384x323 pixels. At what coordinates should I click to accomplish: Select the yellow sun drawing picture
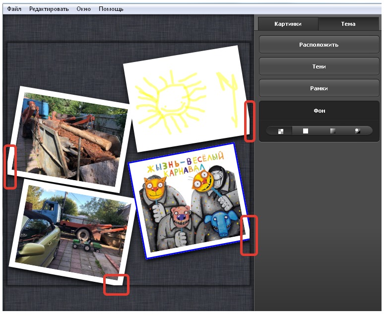pos(186,98)
